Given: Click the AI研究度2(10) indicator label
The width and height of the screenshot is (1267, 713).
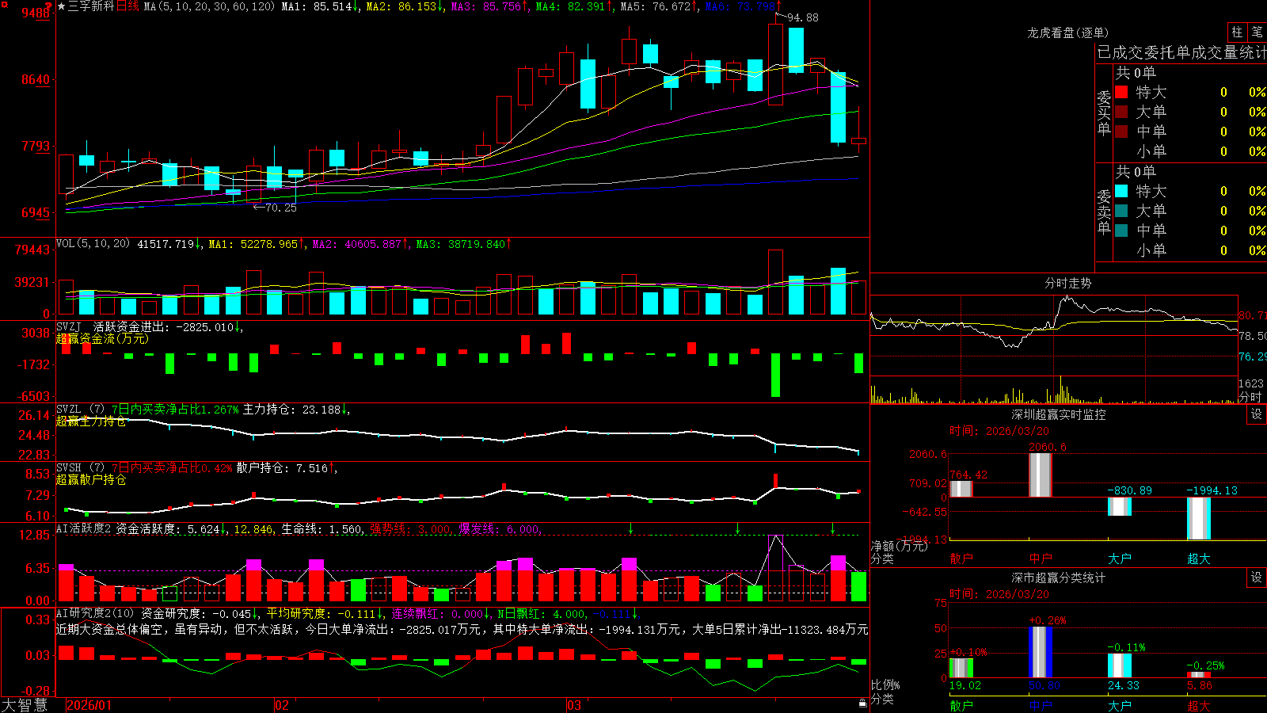Looking at the screenshot, I should [x=95, y=613].
